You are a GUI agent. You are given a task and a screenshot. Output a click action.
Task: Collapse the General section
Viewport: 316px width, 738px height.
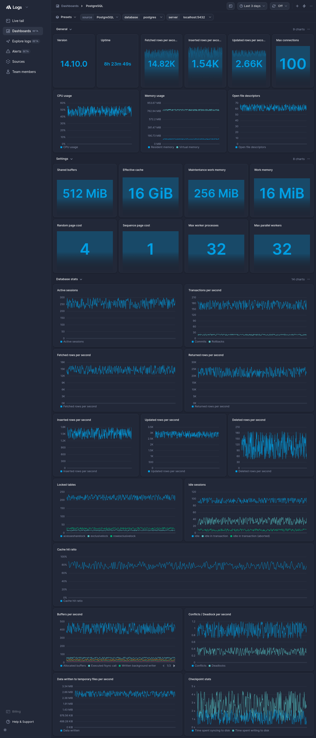(64, 29)
